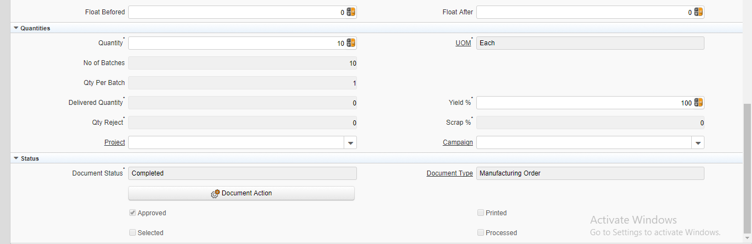This screenshot has width=752, height=244.
Task: Click the Document Action button
Action: point(241,193)
